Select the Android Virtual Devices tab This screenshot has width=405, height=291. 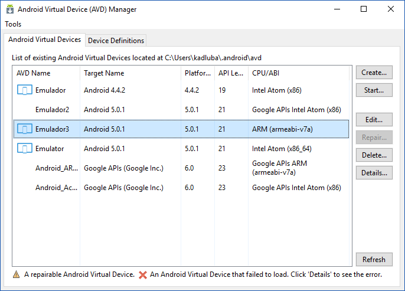tap(44, 40)
